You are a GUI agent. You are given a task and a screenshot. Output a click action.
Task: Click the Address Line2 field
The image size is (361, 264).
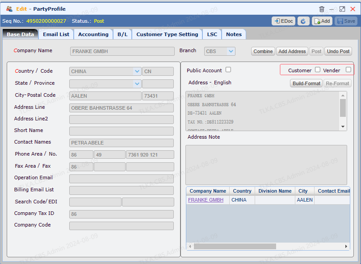coord(122,120)
